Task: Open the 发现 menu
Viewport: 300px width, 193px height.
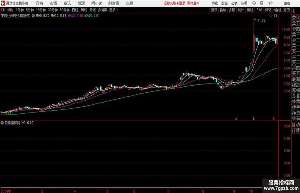Action: tap(81, 3)
